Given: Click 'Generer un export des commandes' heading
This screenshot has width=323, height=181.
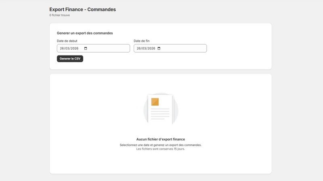Looking at the screenshot, I should click(85, 33).
